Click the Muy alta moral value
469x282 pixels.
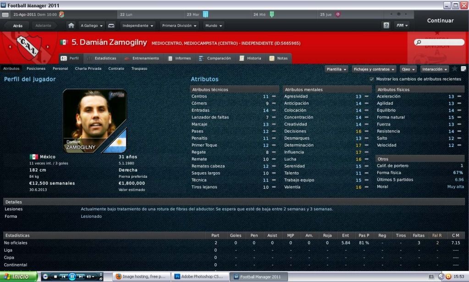click(456, 187)
